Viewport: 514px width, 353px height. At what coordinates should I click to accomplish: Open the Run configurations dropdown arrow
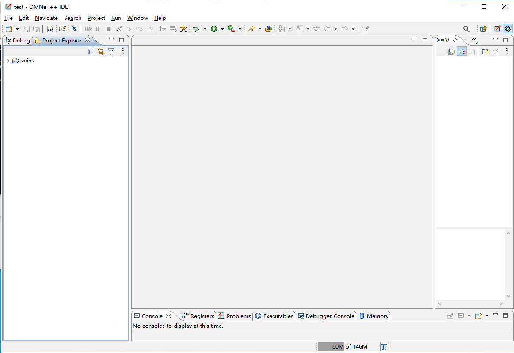coord(222,29)
